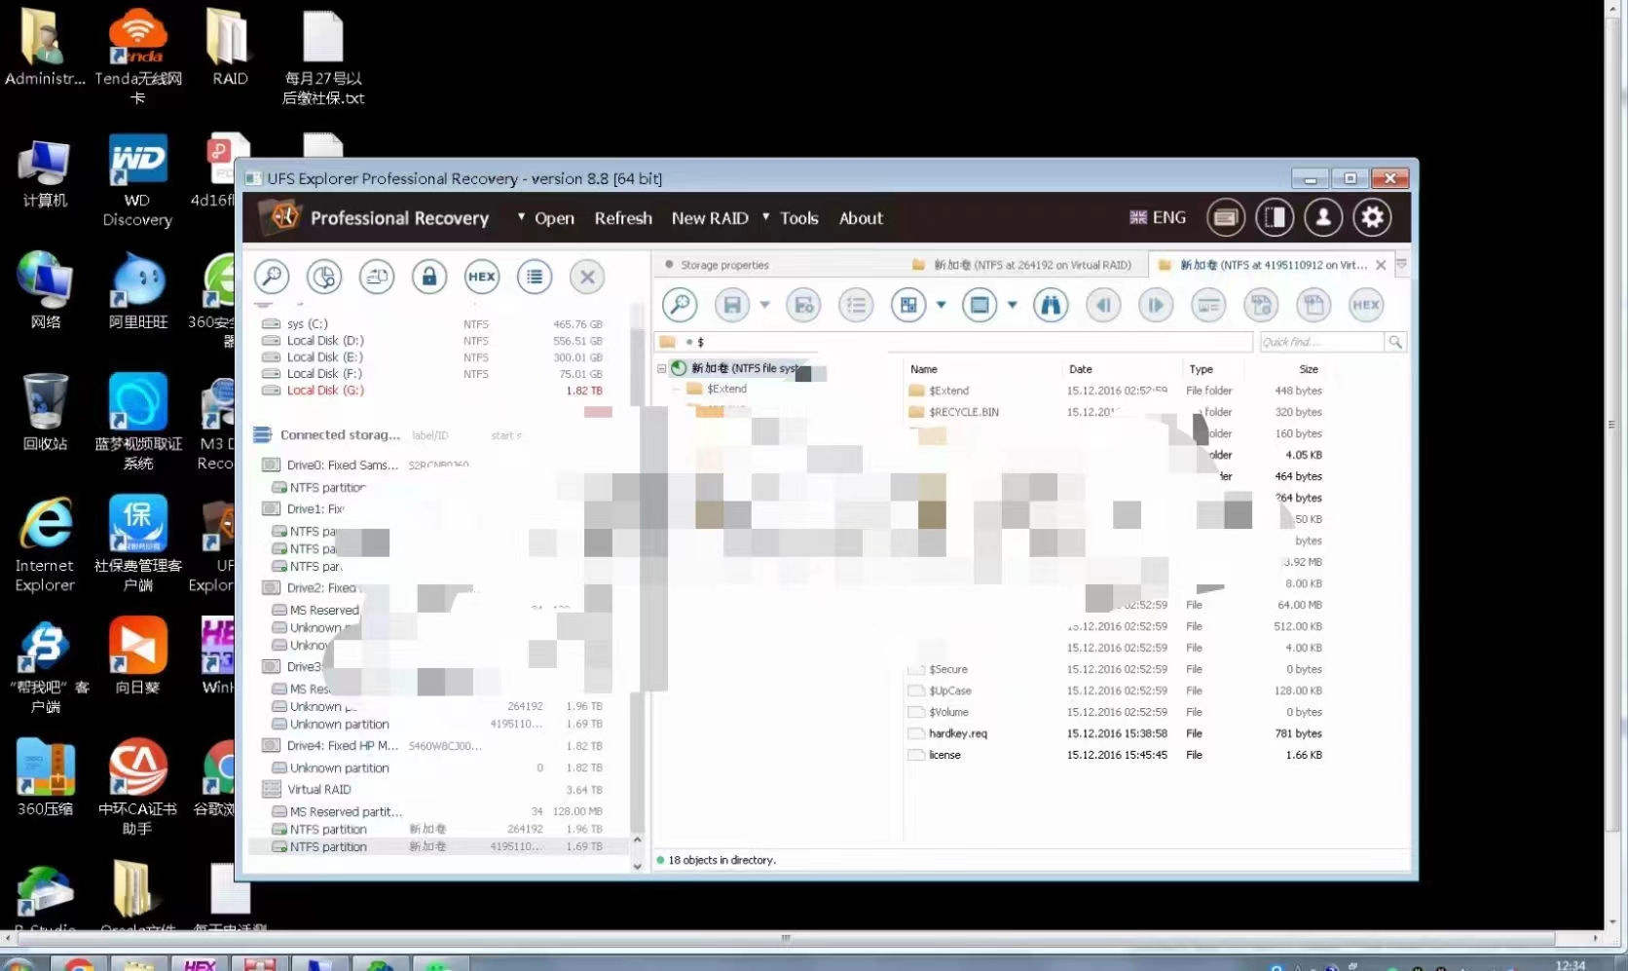Click the storage list scrollbar down arrow
Viewport: 1628px width, 971px height.
[x=638, y=866]
